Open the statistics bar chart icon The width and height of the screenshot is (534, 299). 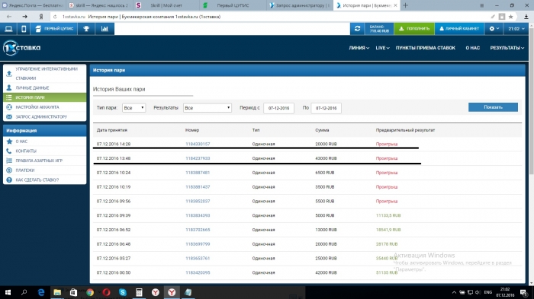(x=105, y=29)
